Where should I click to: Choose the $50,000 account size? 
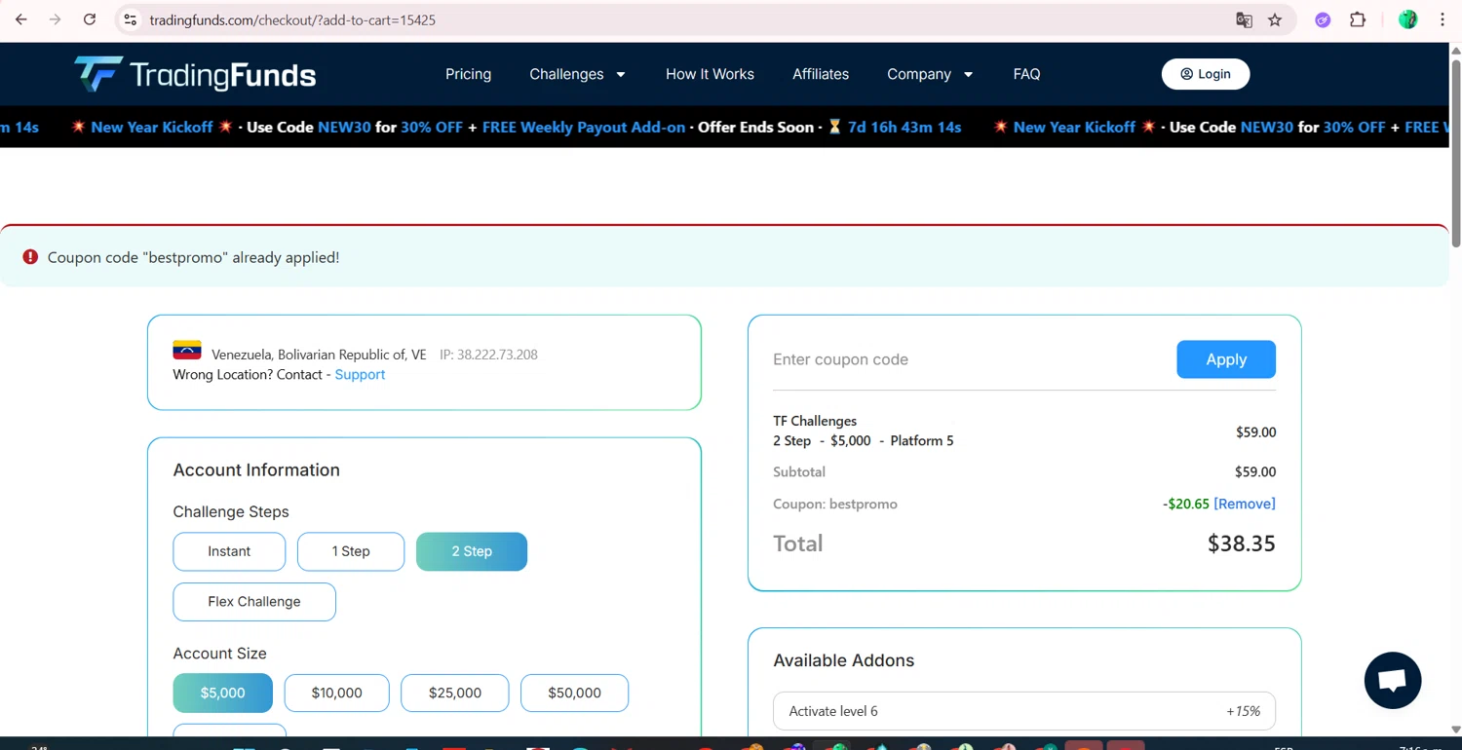tap(574, 693)
